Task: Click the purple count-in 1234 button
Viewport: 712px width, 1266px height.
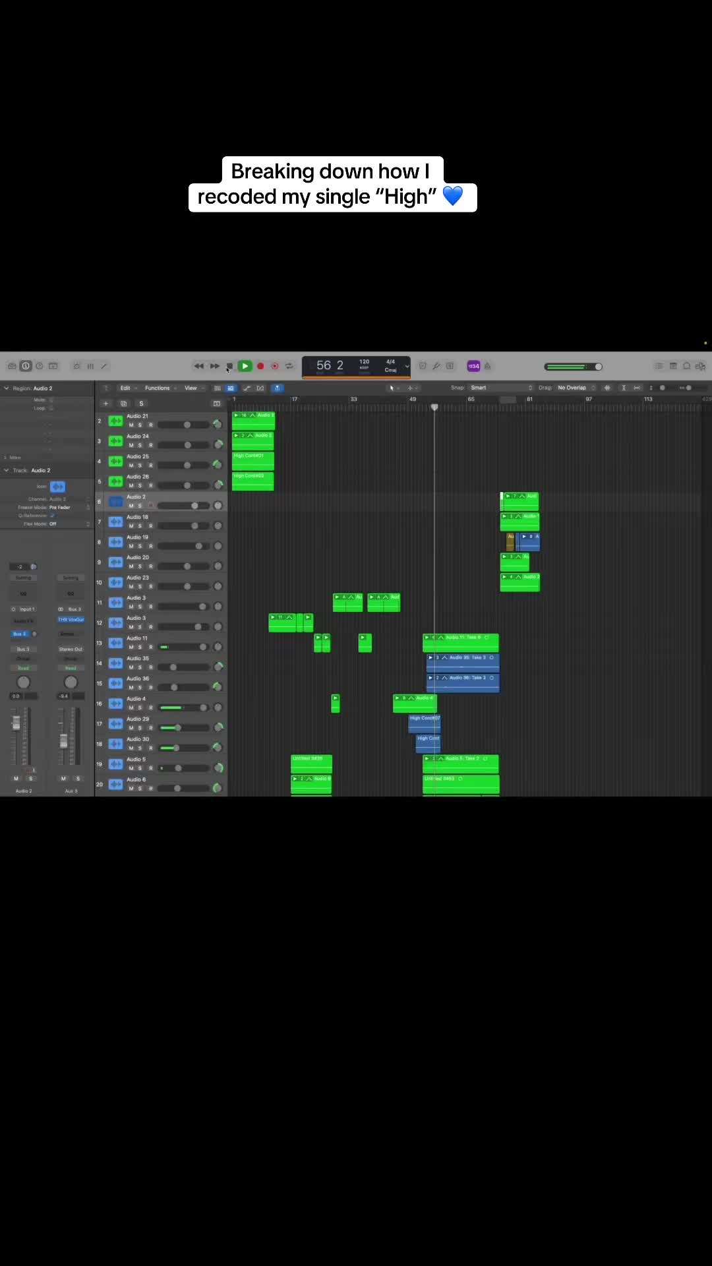Action: [473, 366]
